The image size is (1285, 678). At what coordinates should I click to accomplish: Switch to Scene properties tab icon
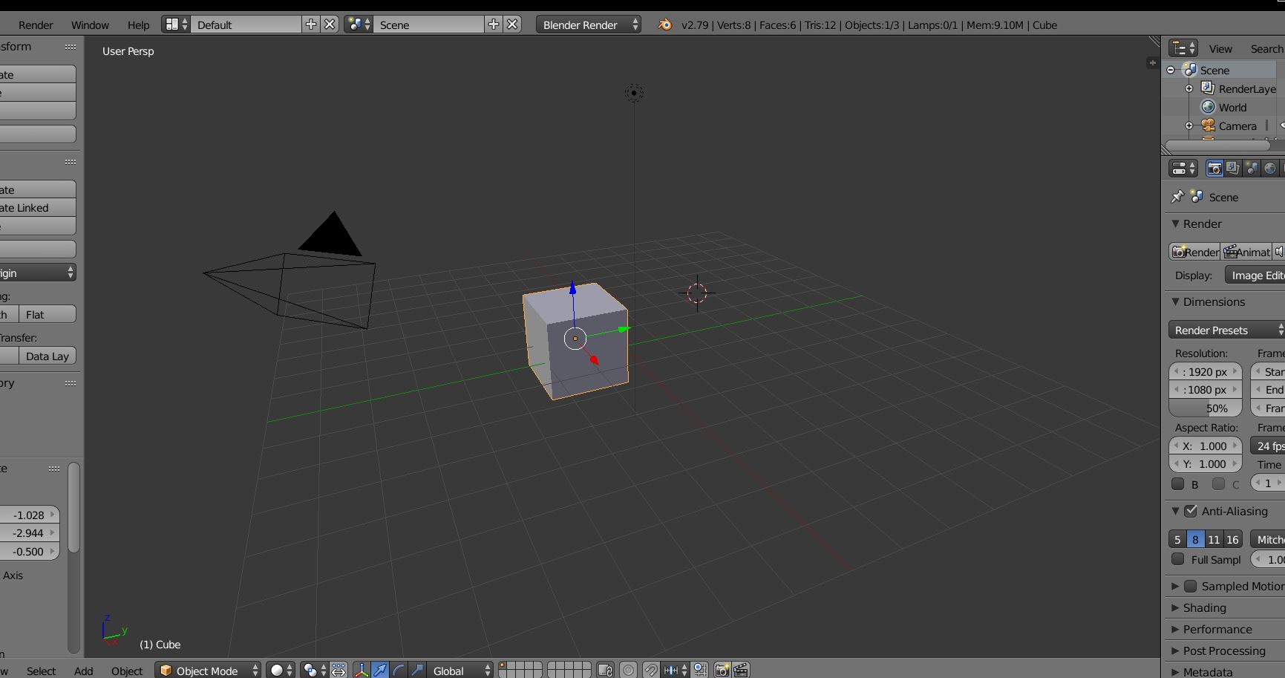1252,169
